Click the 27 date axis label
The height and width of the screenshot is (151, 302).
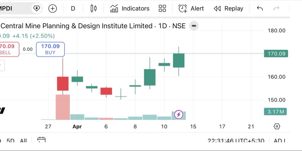pos(48,126)
